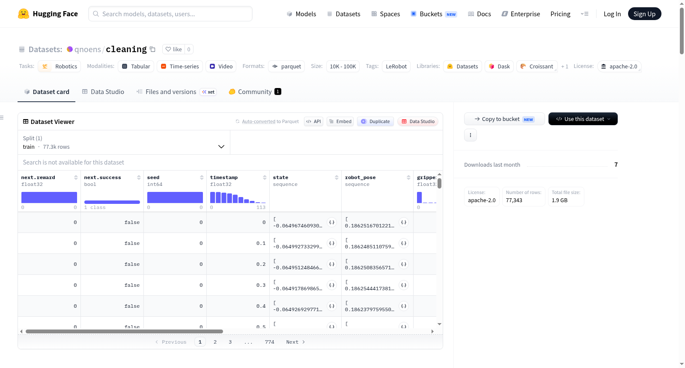The width and height of the screenshot is (685, 368).
Task: Go to the Spaces page
Action: click(x=385, y=14)
